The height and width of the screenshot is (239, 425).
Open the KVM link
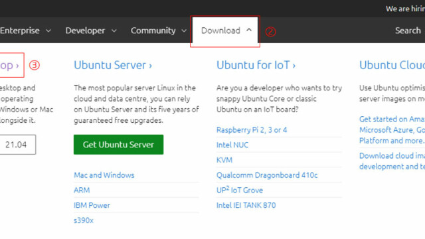[x=224, y=160]
